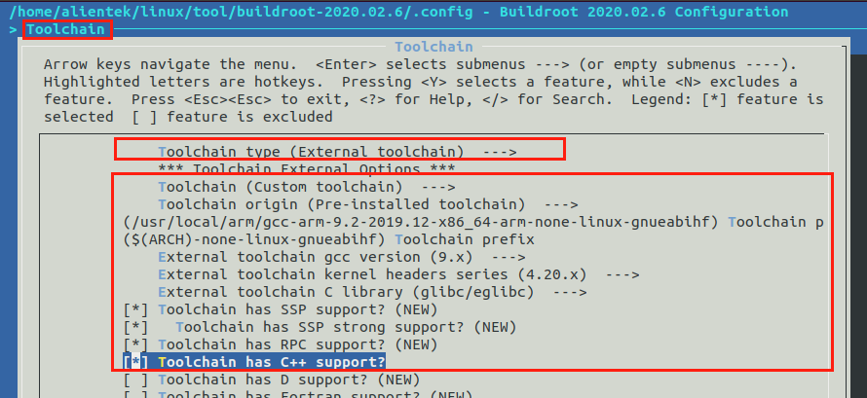Toggle Toolchain has SSP strong support? checkbox
The width and height of the screenshot is (867, 398).
(x=135, y=327)
